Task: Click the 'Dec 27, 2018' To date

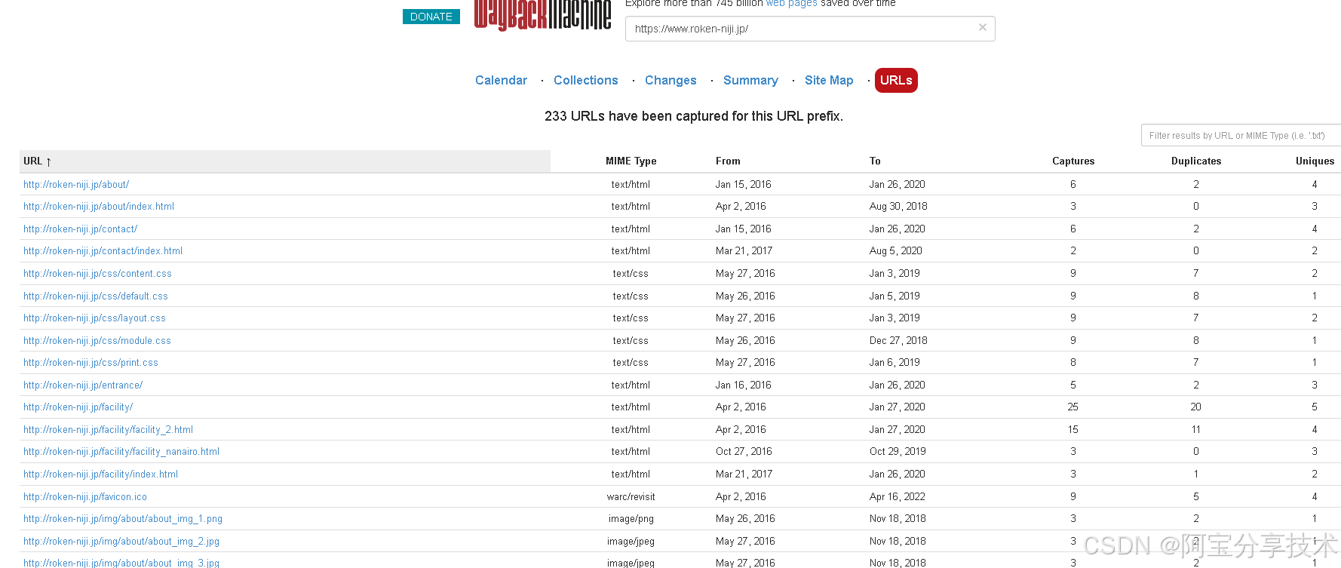Action: click(x=898, y=340)
